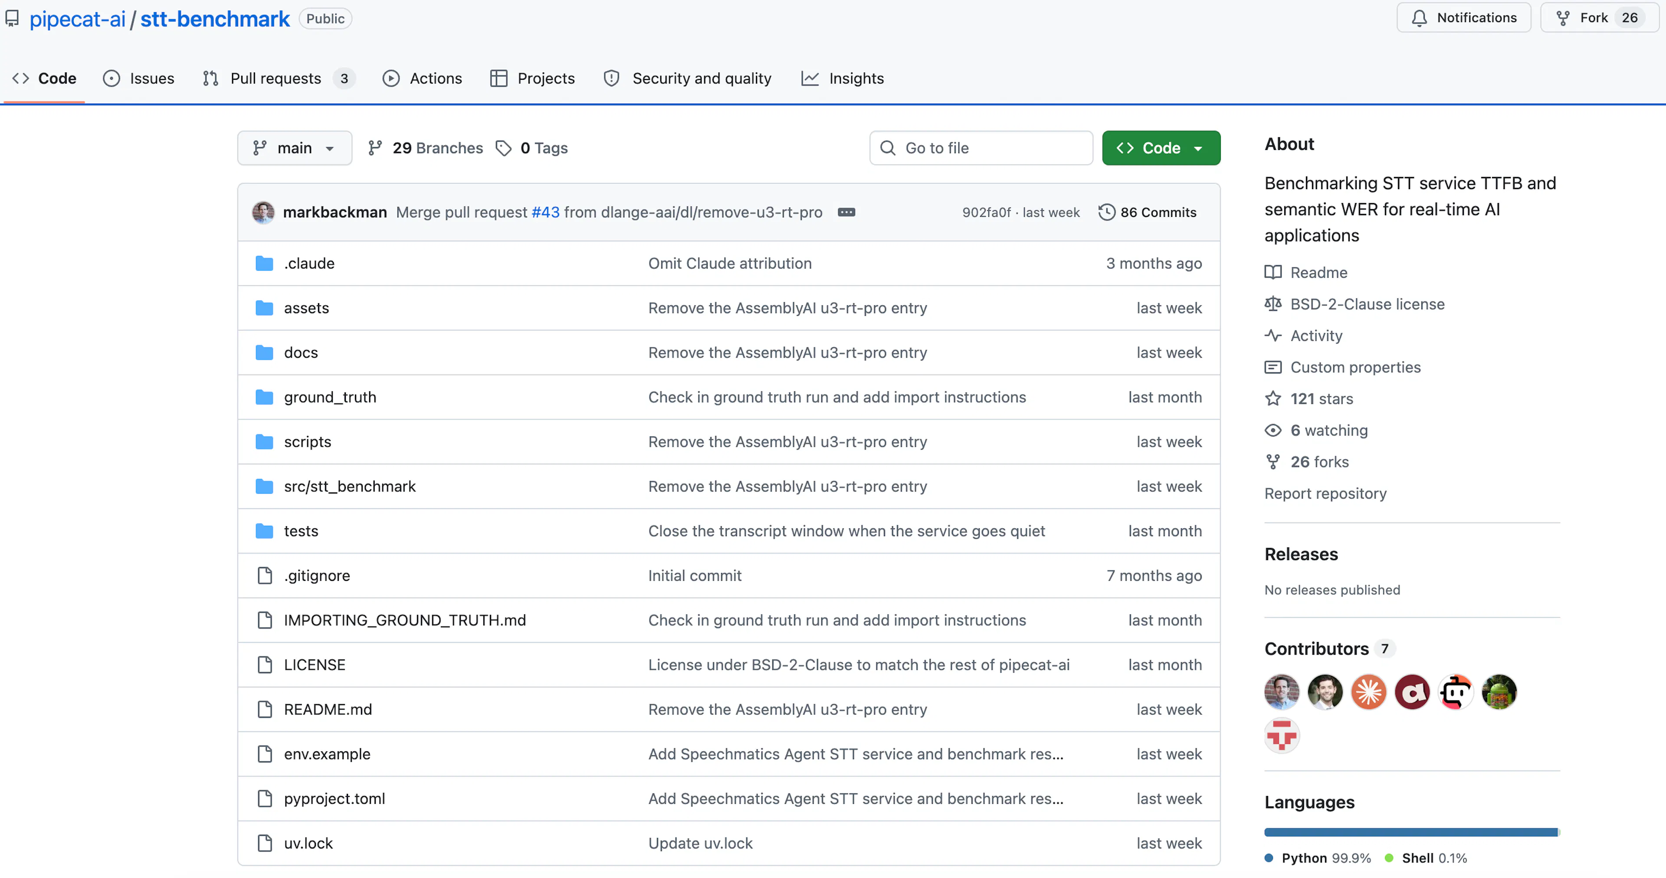The height and width of the screenshot is (878, 1666).
Task: View the 29 Branches list
Action: [425, 148]
